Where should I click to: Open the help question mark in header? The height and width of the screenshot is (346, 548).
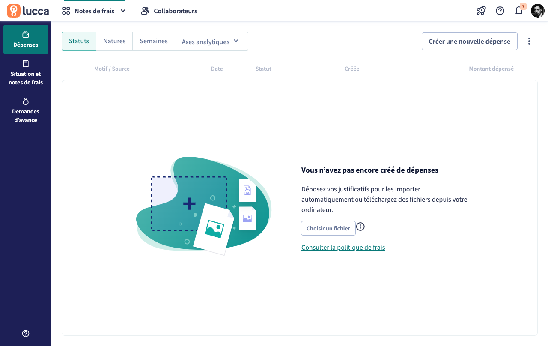tap(500, 11)
